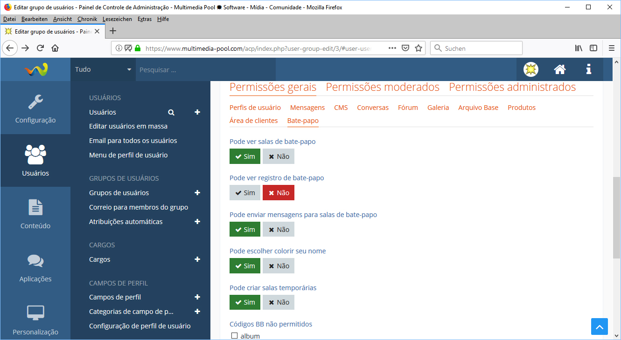Viewport: 621px width, 340px height.
Task: Check the album BB code checkbox
Action: [235, 336]
